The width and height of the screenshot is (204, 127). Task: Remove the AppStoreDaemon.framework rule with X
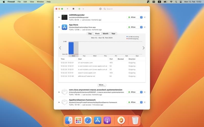tap(145, 102)
